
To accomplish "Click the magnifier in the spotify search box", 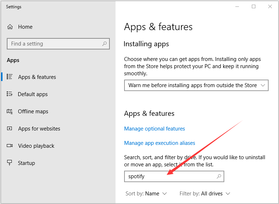I will [x=219, y=176].
